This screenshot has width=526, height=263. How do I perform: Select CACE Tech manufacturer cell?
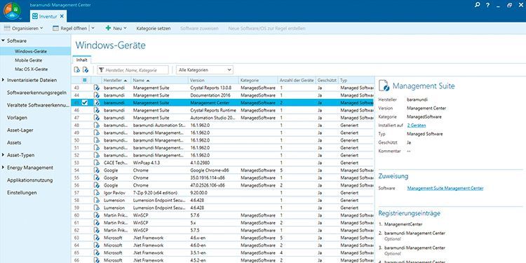tap(116, 163)
